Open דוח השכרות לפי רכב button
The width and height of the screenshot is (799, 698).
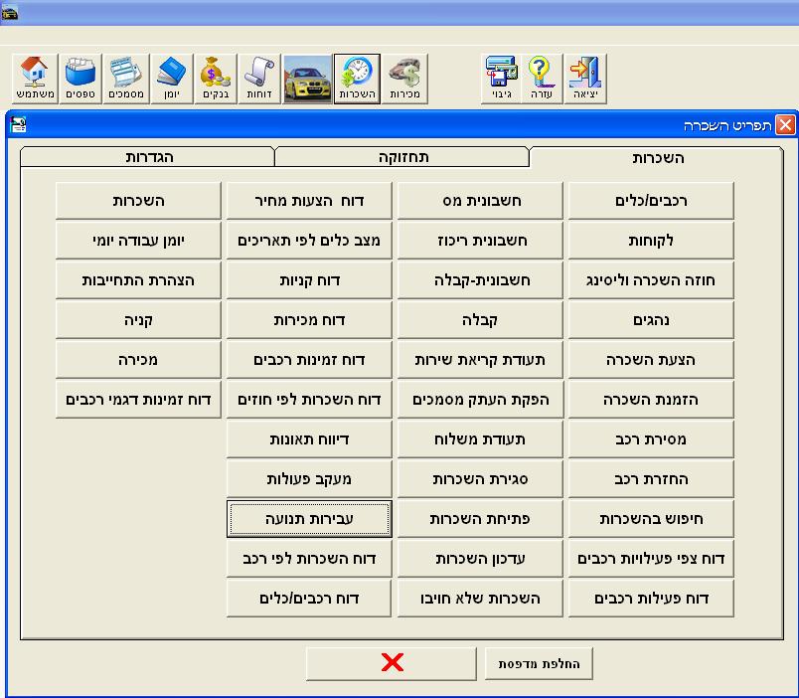tap(309, 558)
